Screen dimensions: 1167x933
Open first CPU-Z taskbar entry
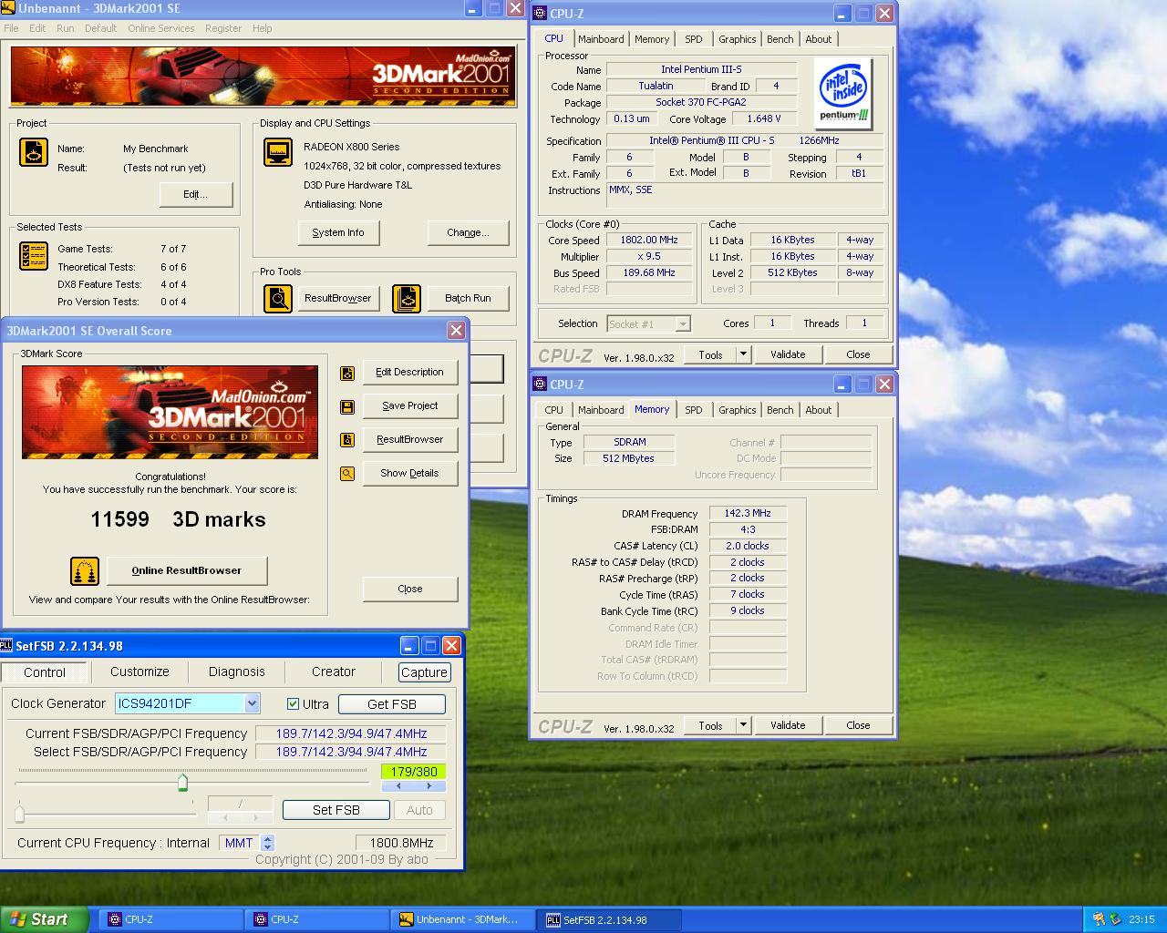click(x=169, y=919)
